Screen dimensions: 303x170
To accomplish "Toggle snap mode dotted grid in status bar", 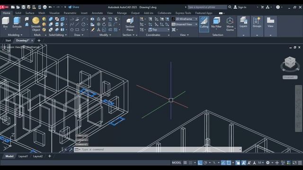I will coord(190,162).
